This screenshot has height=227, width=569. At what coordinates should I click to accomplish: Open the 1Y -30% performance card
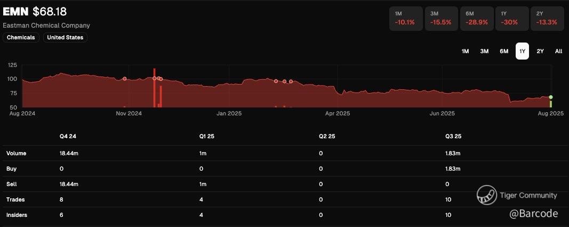pos(511,19)
